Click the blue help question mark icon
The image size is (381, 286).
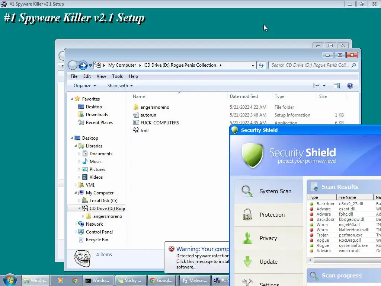coord(350,86)
